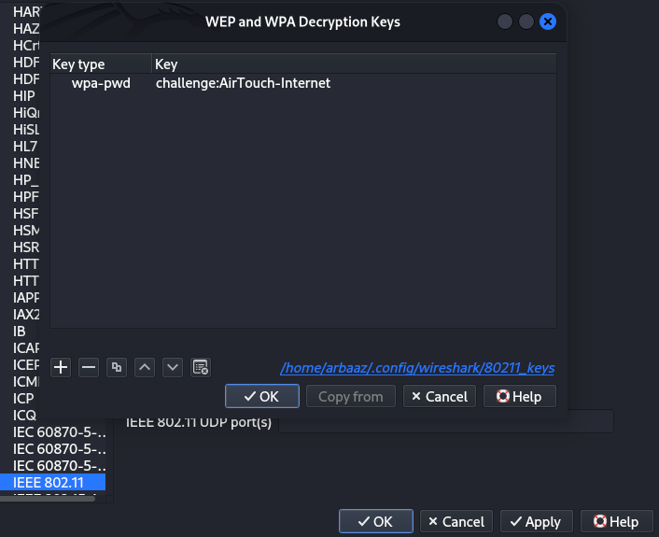The height and width of the screenshot is (537, 659).
Task: Click the Preferences window OK button
Action: coord(373,521)
